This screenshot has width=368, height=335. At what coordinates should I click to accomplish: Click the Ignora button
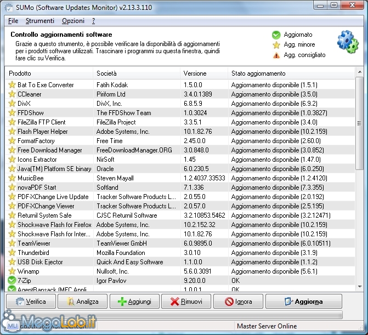click(x=238, y=301)
